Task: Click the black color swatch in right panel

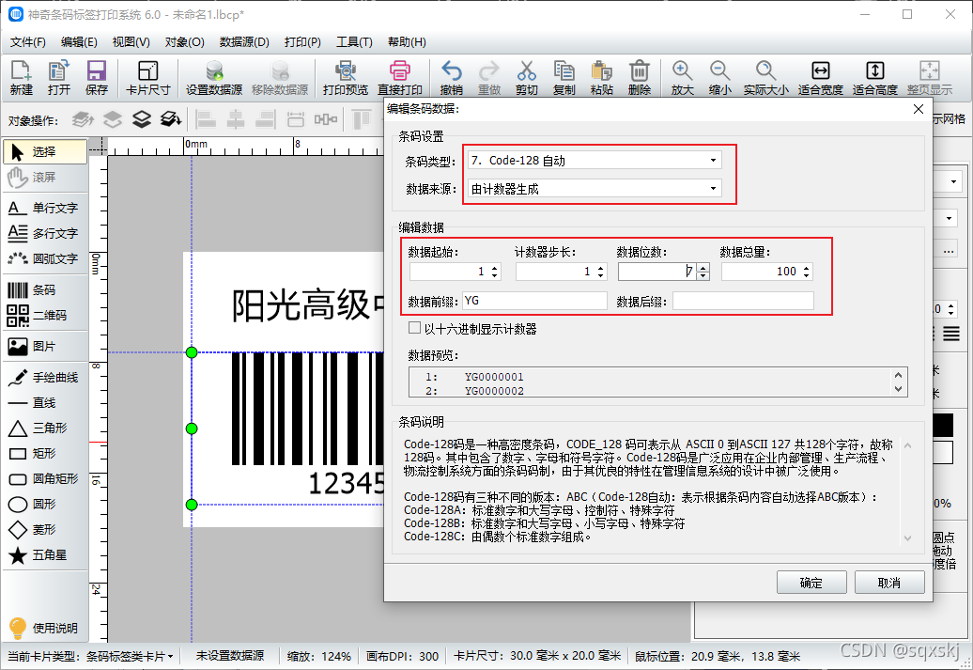Action: click(x=943, y=426)
